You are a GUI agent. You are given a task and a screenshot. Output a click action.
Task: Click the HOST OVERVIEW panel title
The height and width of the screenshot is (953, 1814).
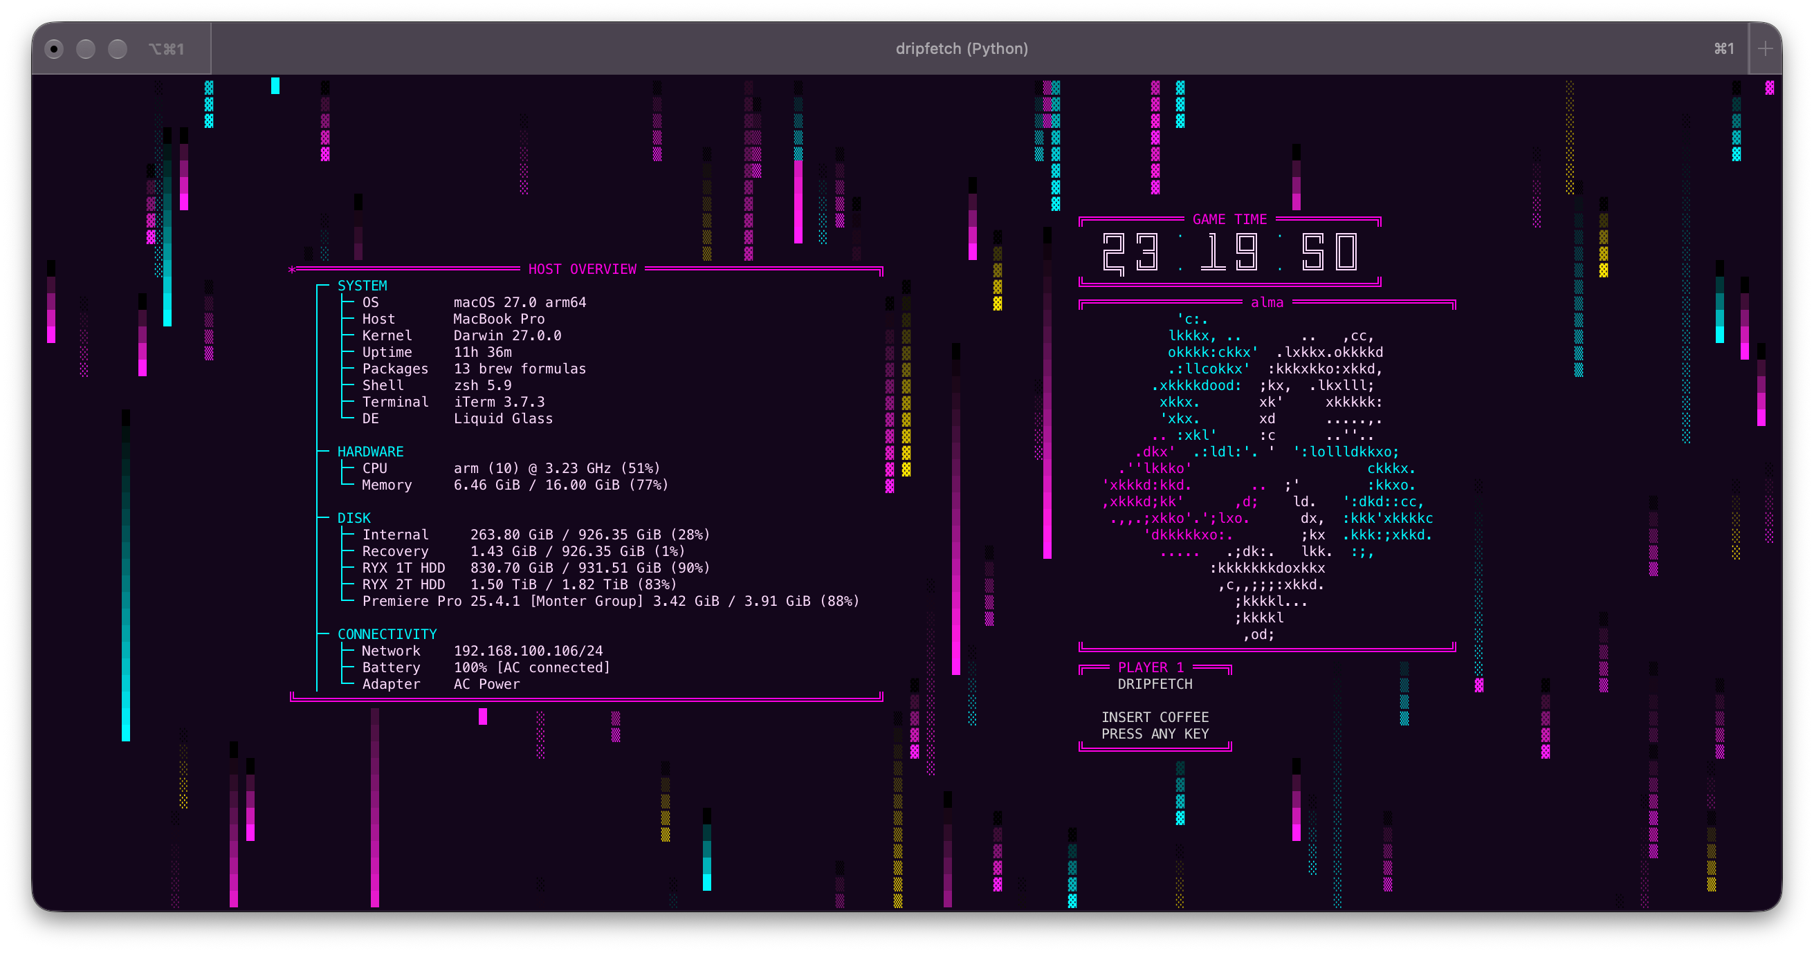(582, 269)
